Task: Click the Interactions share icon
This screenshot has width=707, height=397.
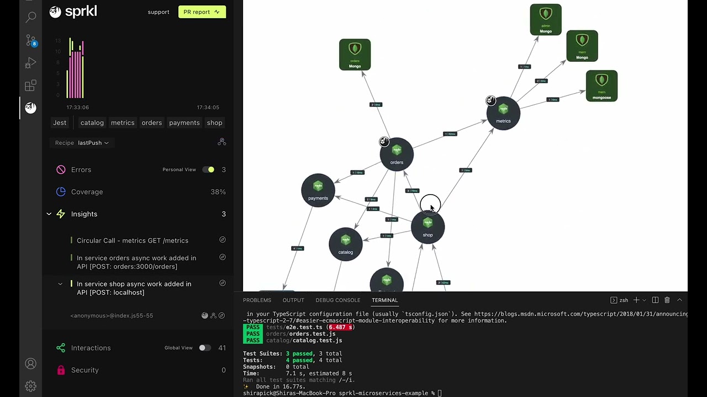Action: tap(61, 348)
